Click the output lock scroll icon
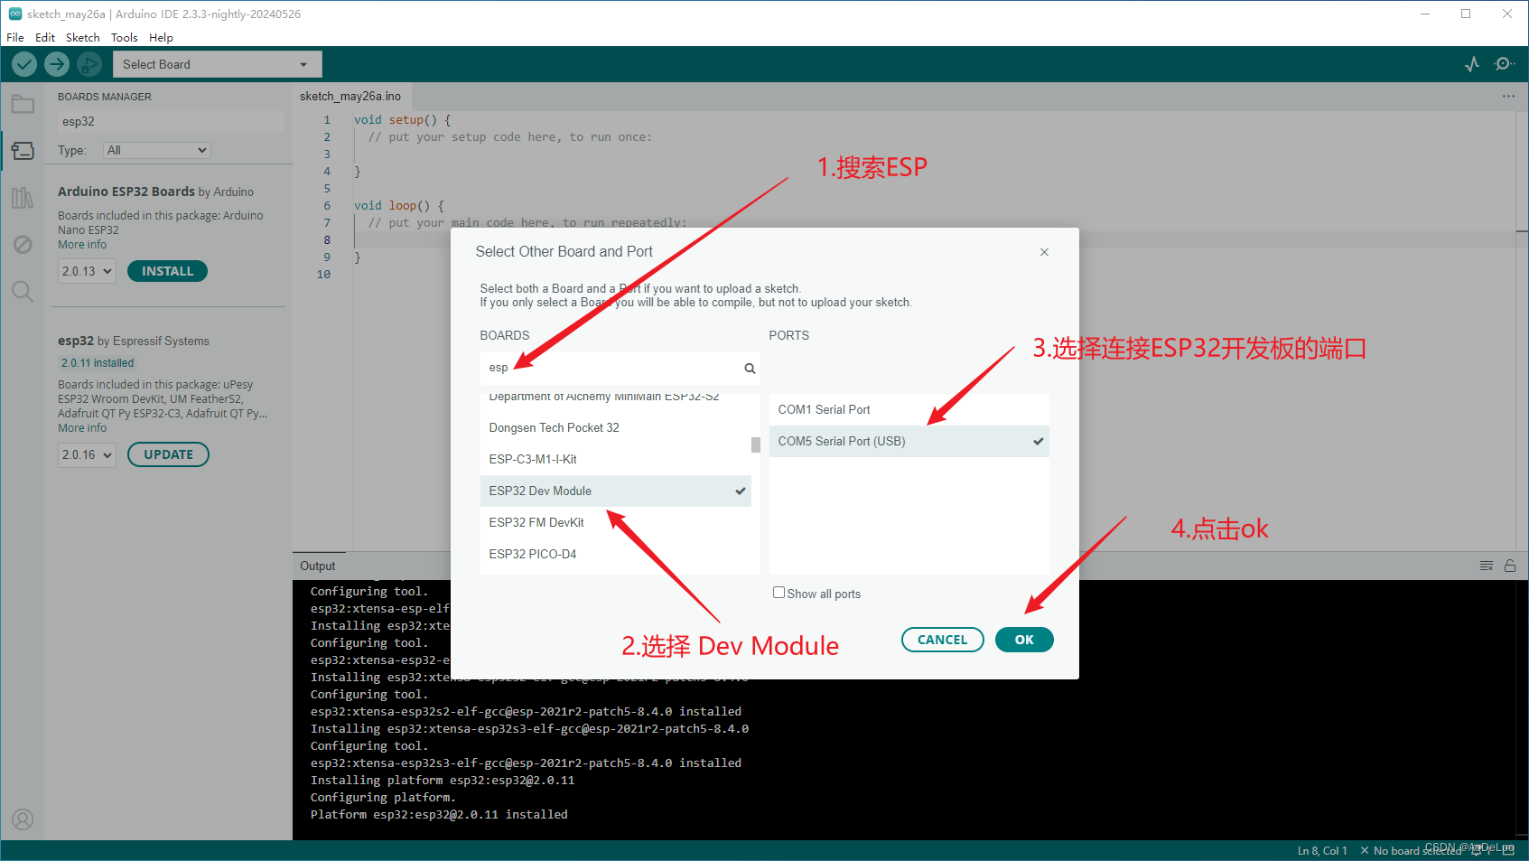This screenshot has width=1529, height=861. point(1510,566)
